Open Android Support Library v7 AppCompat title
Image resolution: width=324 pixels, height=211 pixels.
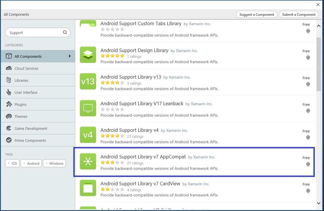point(143,157)
